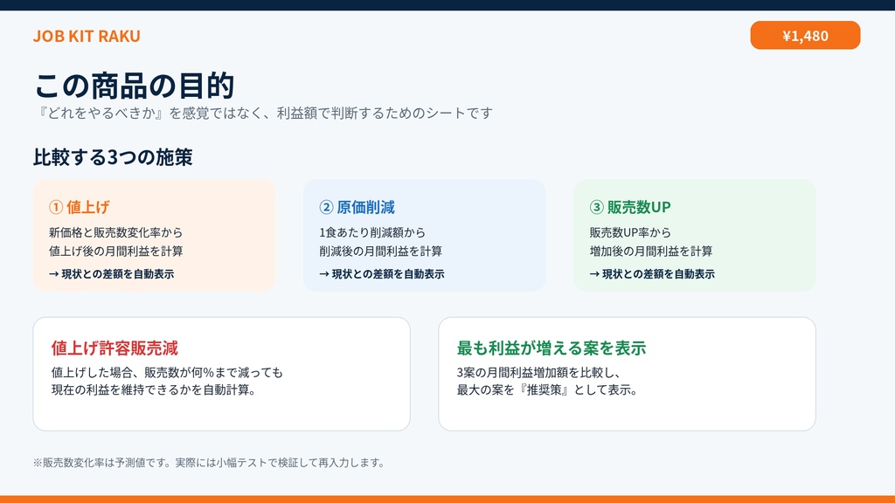The height and width of the screenshot is (503, 895).
Task: Click → 現状との差額を自動表示 in 販売数UP card
Action: click(x=652, y=273)
